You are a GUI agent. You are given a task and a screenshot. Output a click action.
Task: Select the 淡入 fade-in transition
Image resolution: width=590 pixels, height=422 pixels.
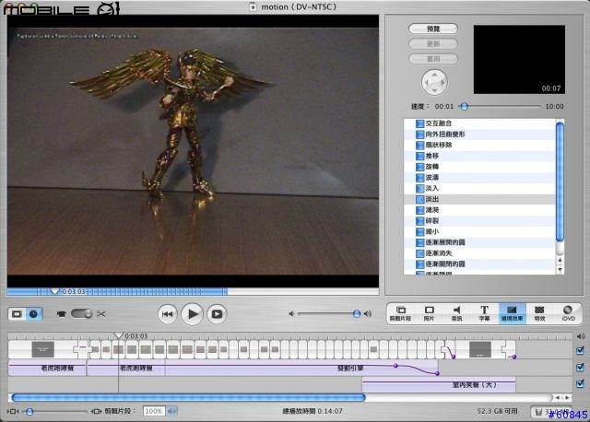tap(479, 189)
